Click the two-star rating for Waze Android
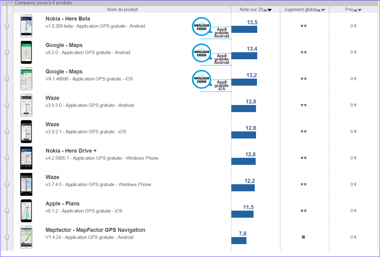This screenshot has width=380, height=257. pos(303,105)
